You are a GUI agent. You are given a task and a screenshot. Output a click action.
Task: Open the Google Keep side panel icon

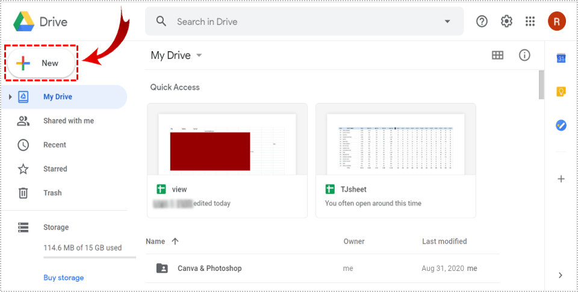coord(561,92)
